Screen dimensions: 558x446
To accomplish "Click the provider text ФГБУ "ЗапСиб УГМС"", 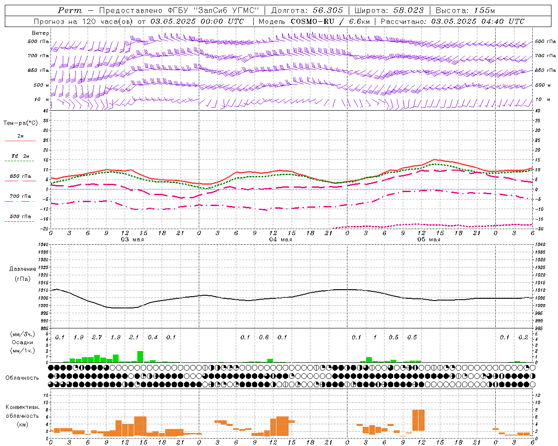I will tap(214, 10).
